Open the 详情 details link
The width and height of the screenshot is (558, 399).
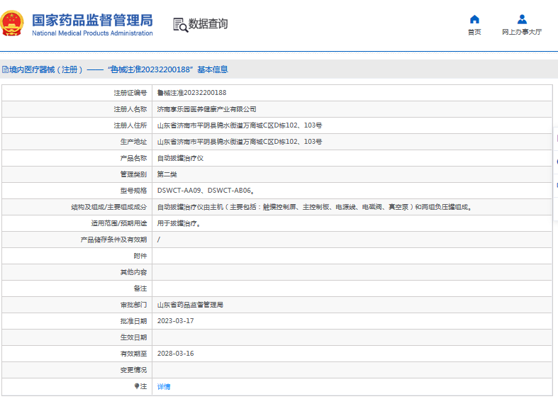coord(164,386)
